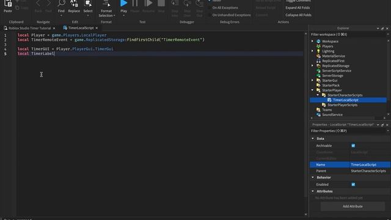Click the Explorer horizontal scrollbar
391x220 pixels.
click(x=344, y=118)
